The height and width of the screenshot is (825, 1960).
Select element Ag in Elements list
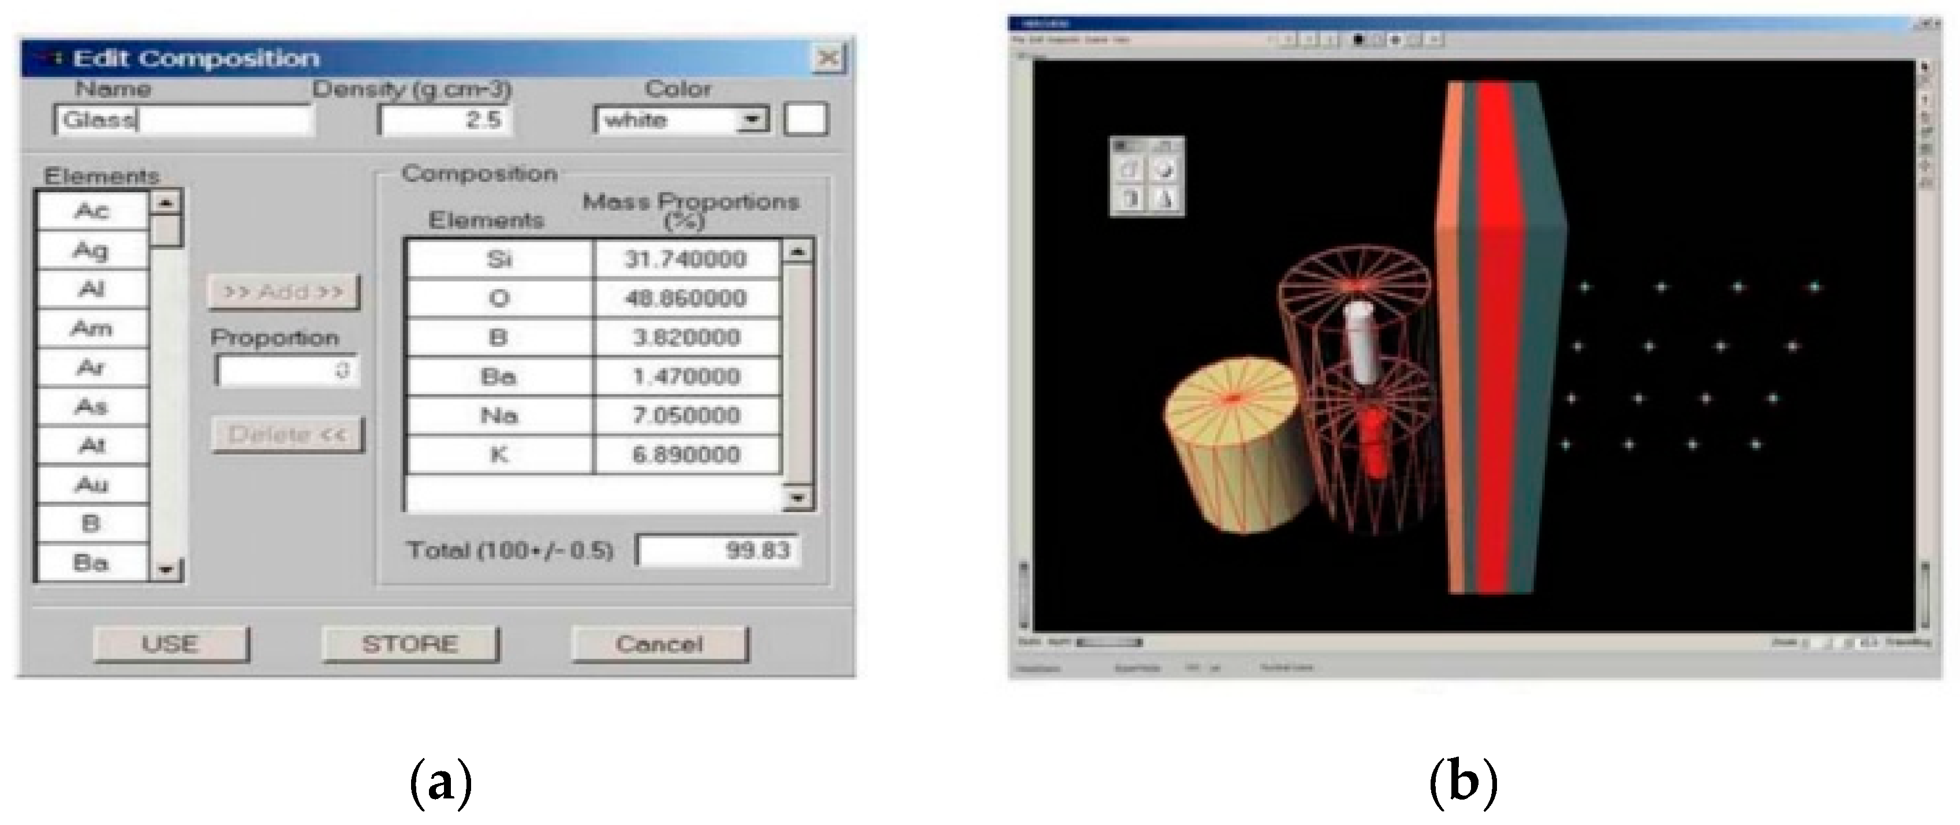[x=91, y=249]
